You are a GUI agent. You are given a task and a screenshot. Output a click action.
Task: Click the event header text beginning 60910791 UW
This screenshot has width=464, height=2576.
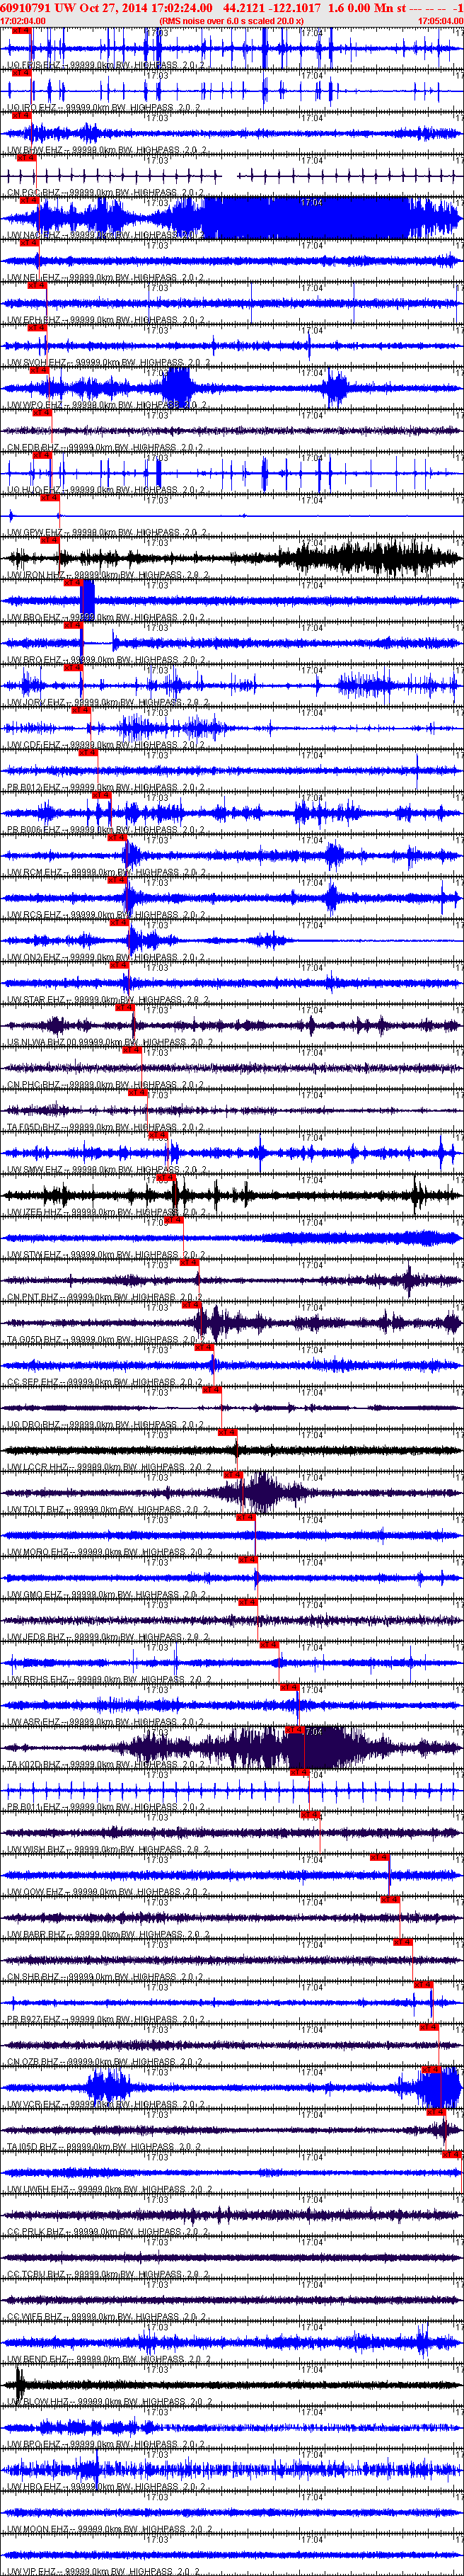pyautogui.click(x=231, y=7)
